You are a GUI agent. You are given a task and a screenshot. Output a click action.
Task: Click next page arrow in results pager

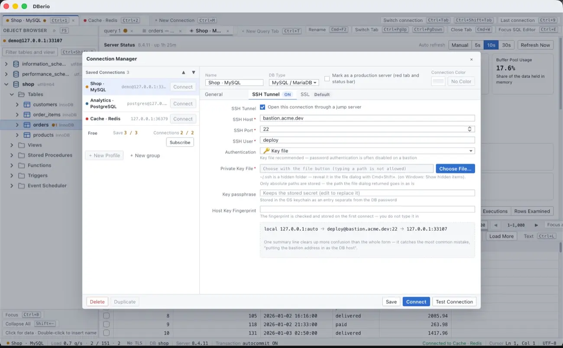[x=537, y=225]
